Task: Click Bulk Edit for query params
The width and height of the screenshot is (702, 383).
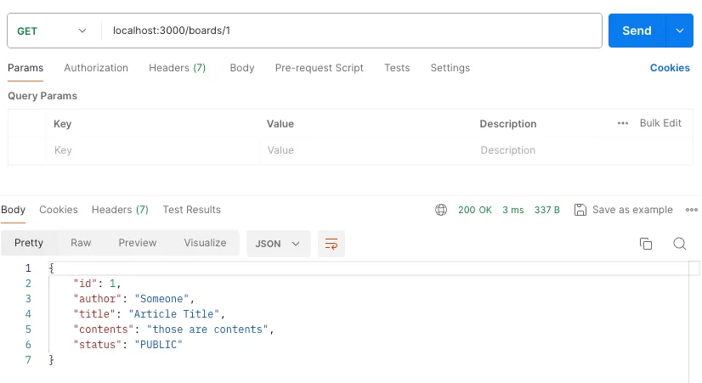Action: pyautogui.click(x=660, y=123)
